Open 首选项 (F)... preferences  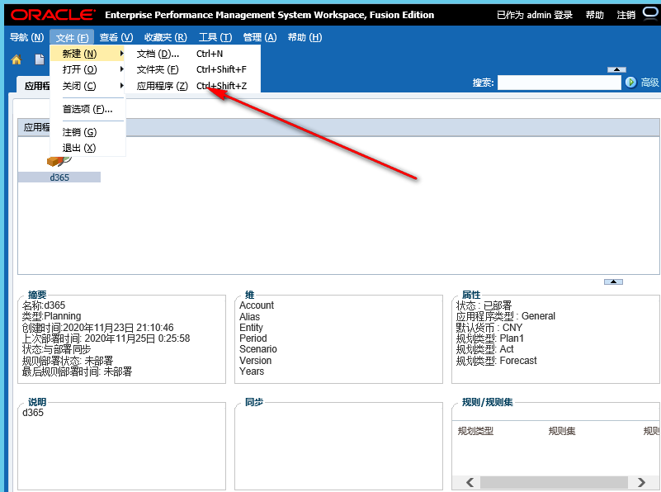pyautogui.click(x=87, y=109)
